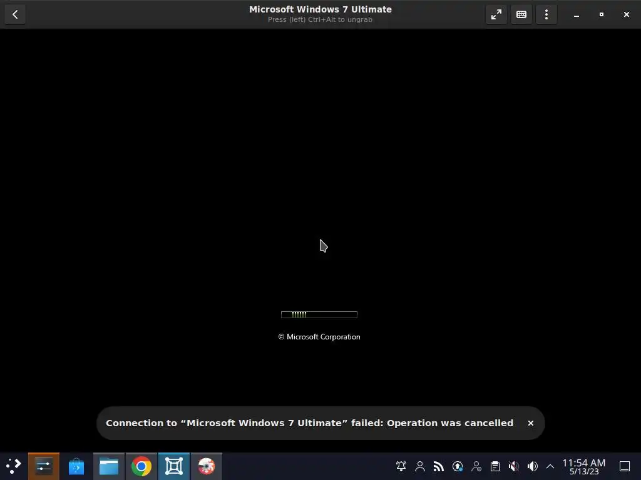
Task: Open the speaker volume tray icon
Action: pyautogui.click(x=533, y=466)
